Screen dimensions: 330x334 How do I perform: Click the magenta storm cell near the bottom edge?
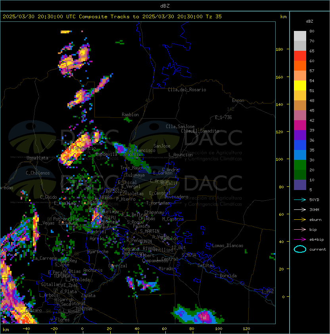click(205, 316)
